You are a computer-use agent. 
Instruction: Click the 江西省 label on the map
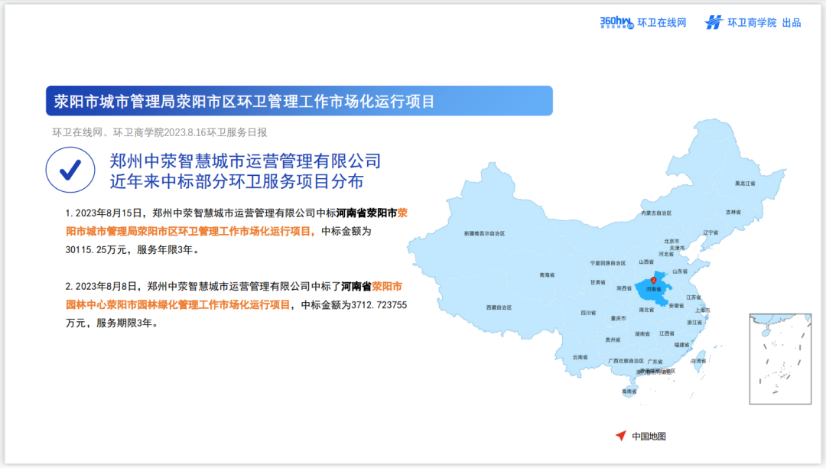point(666,333)
